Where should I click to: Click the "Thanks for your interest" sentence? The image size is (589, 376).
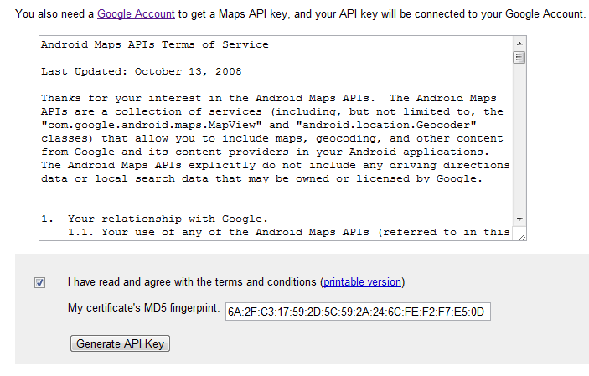(x=208, y=98)
